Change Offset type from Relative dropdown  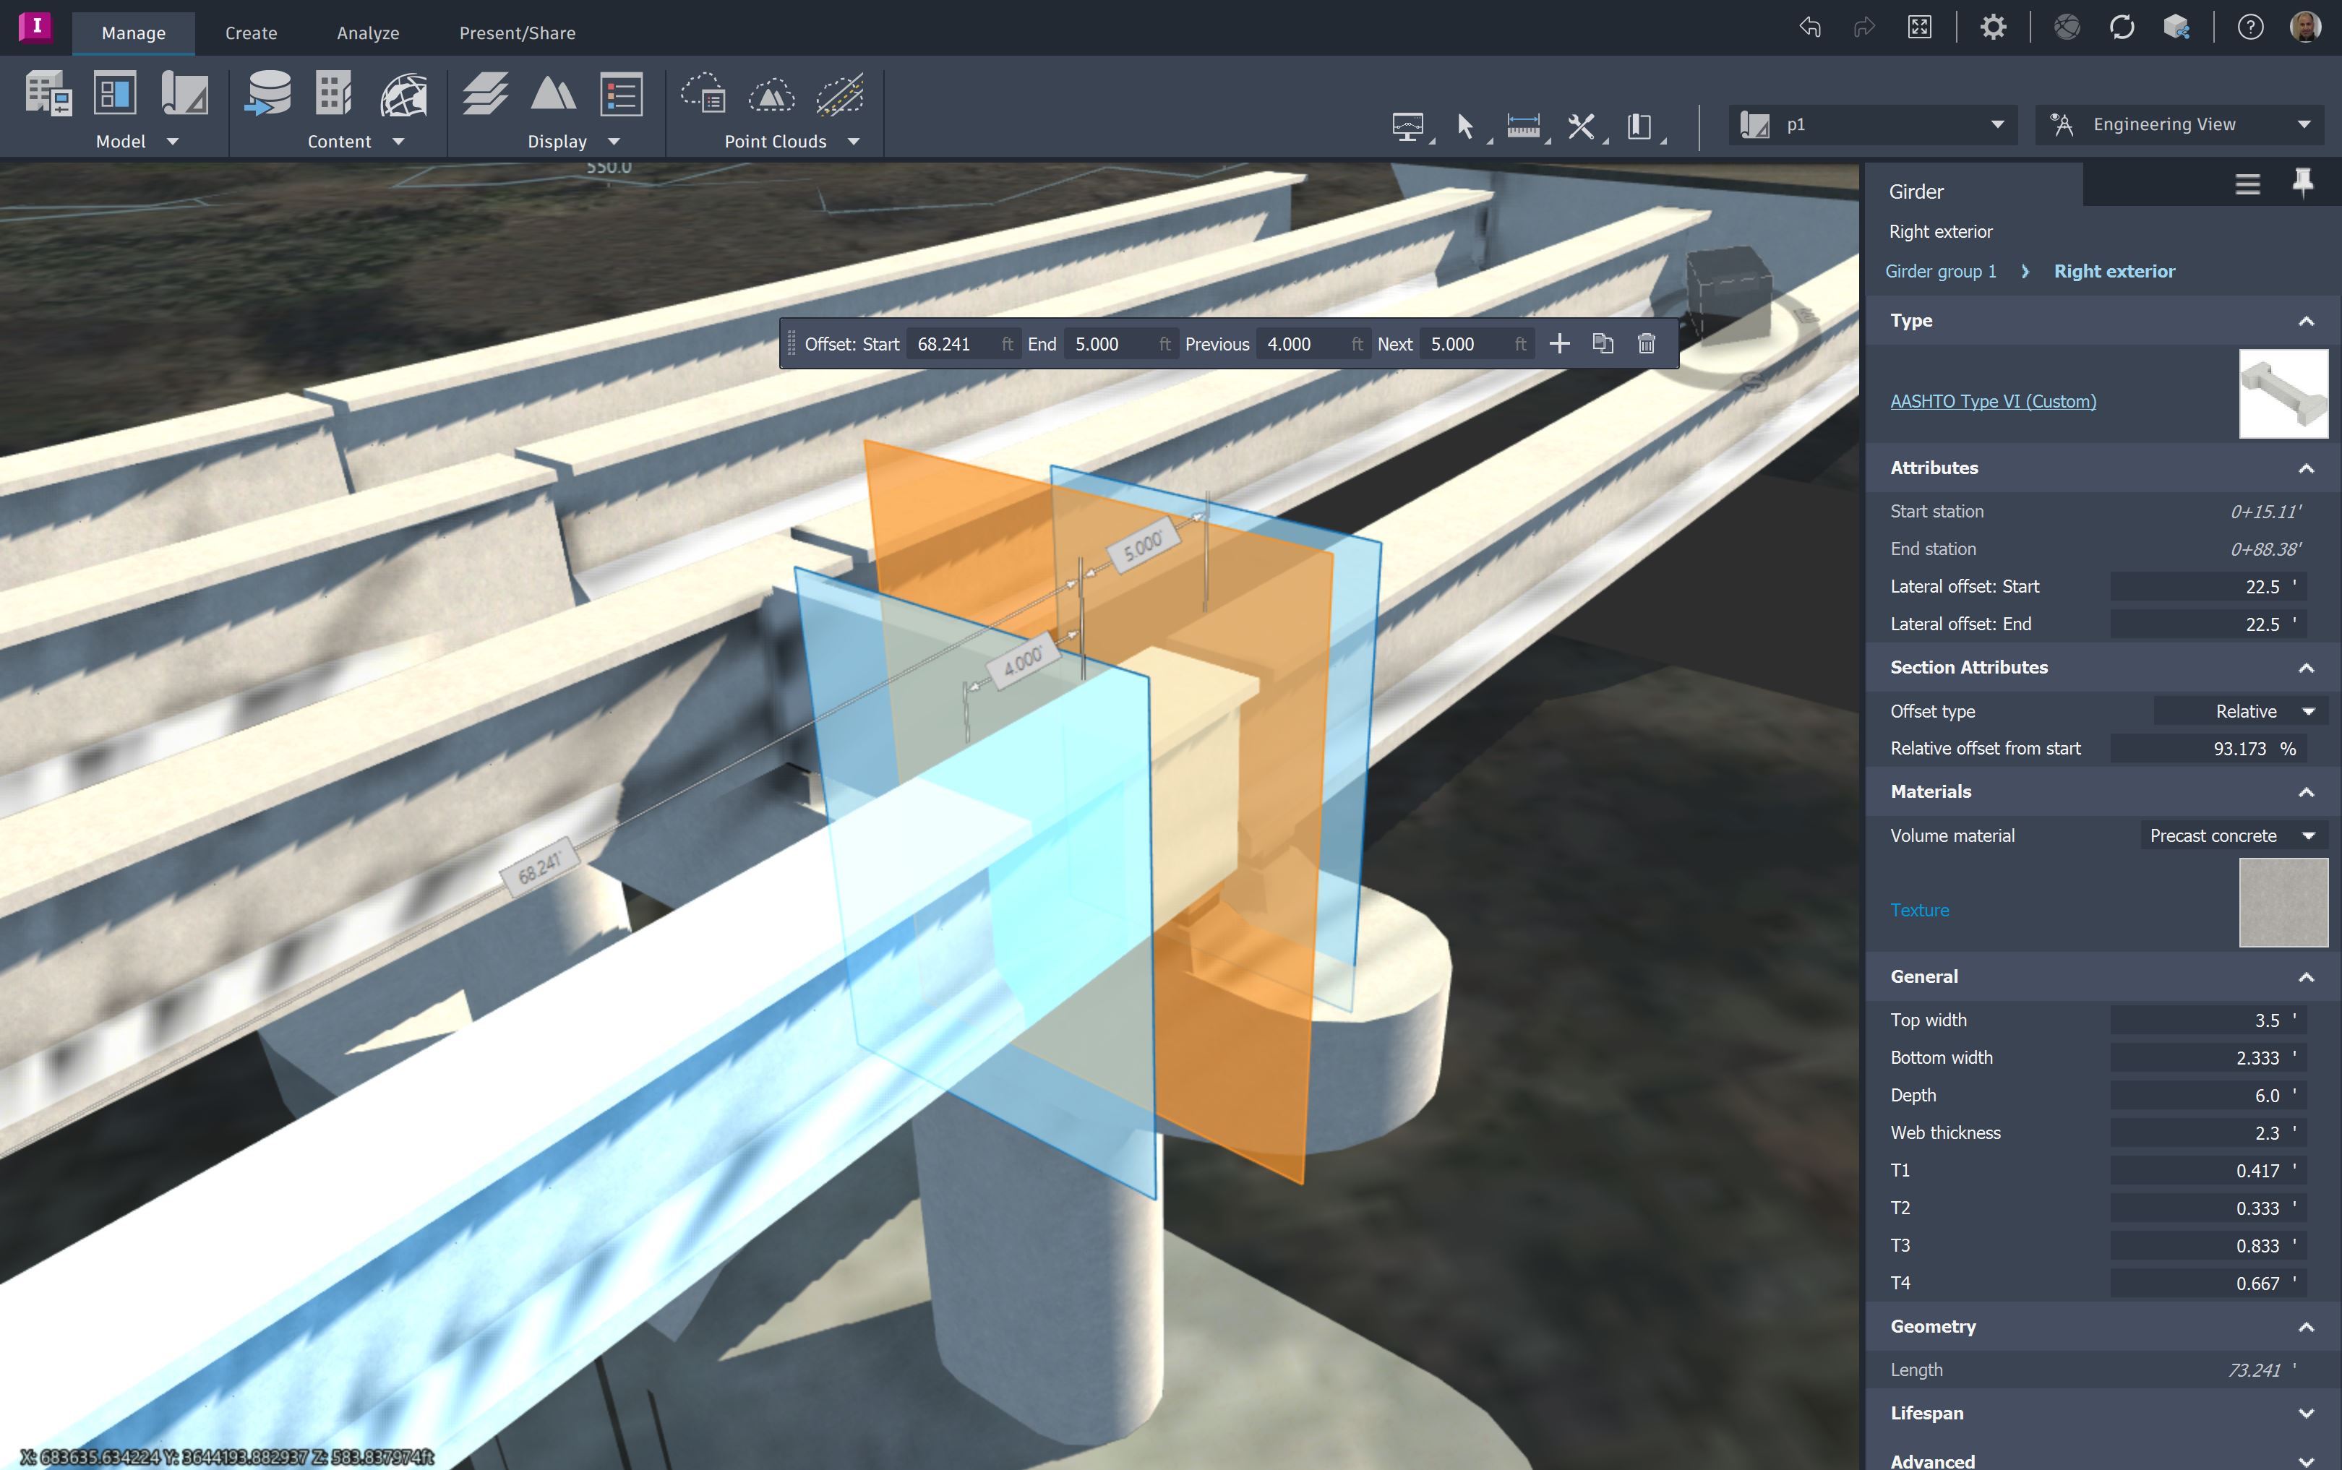(x=2240, y=710)
